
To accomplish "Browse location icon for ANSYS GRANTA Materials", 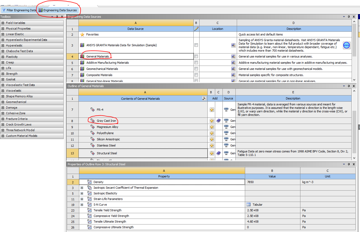I will point(233,45).
